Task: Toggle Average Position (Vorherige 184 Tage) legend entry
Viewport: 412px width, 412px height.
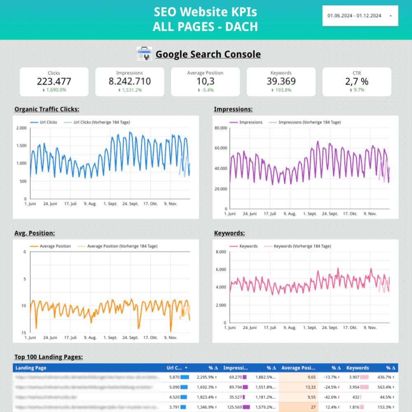Action: (117, 246)
